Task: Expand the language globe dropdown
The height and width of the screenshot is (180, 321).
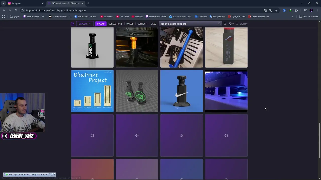Action: pos(231,24)
